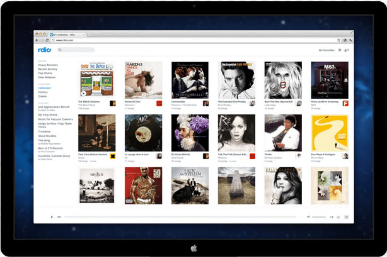Image resolution: width=387 pixels, height=257 pixels.
Task: Toggle shuffle in the player bar
Action: (332, 217)
